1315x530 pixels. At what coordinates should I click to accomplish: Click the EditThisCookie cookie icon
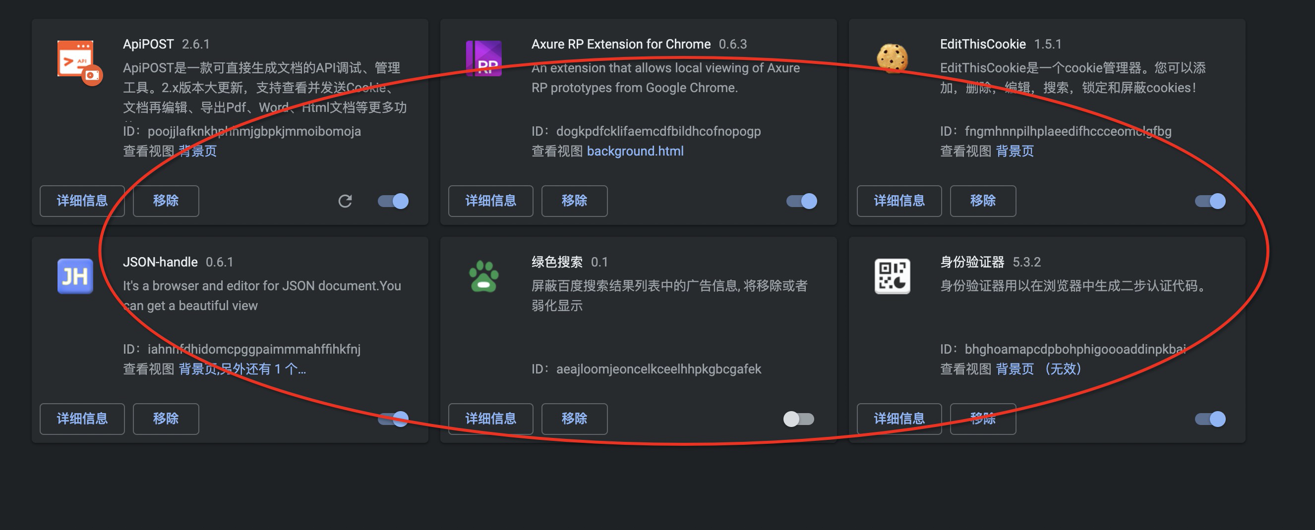point(892,58)
